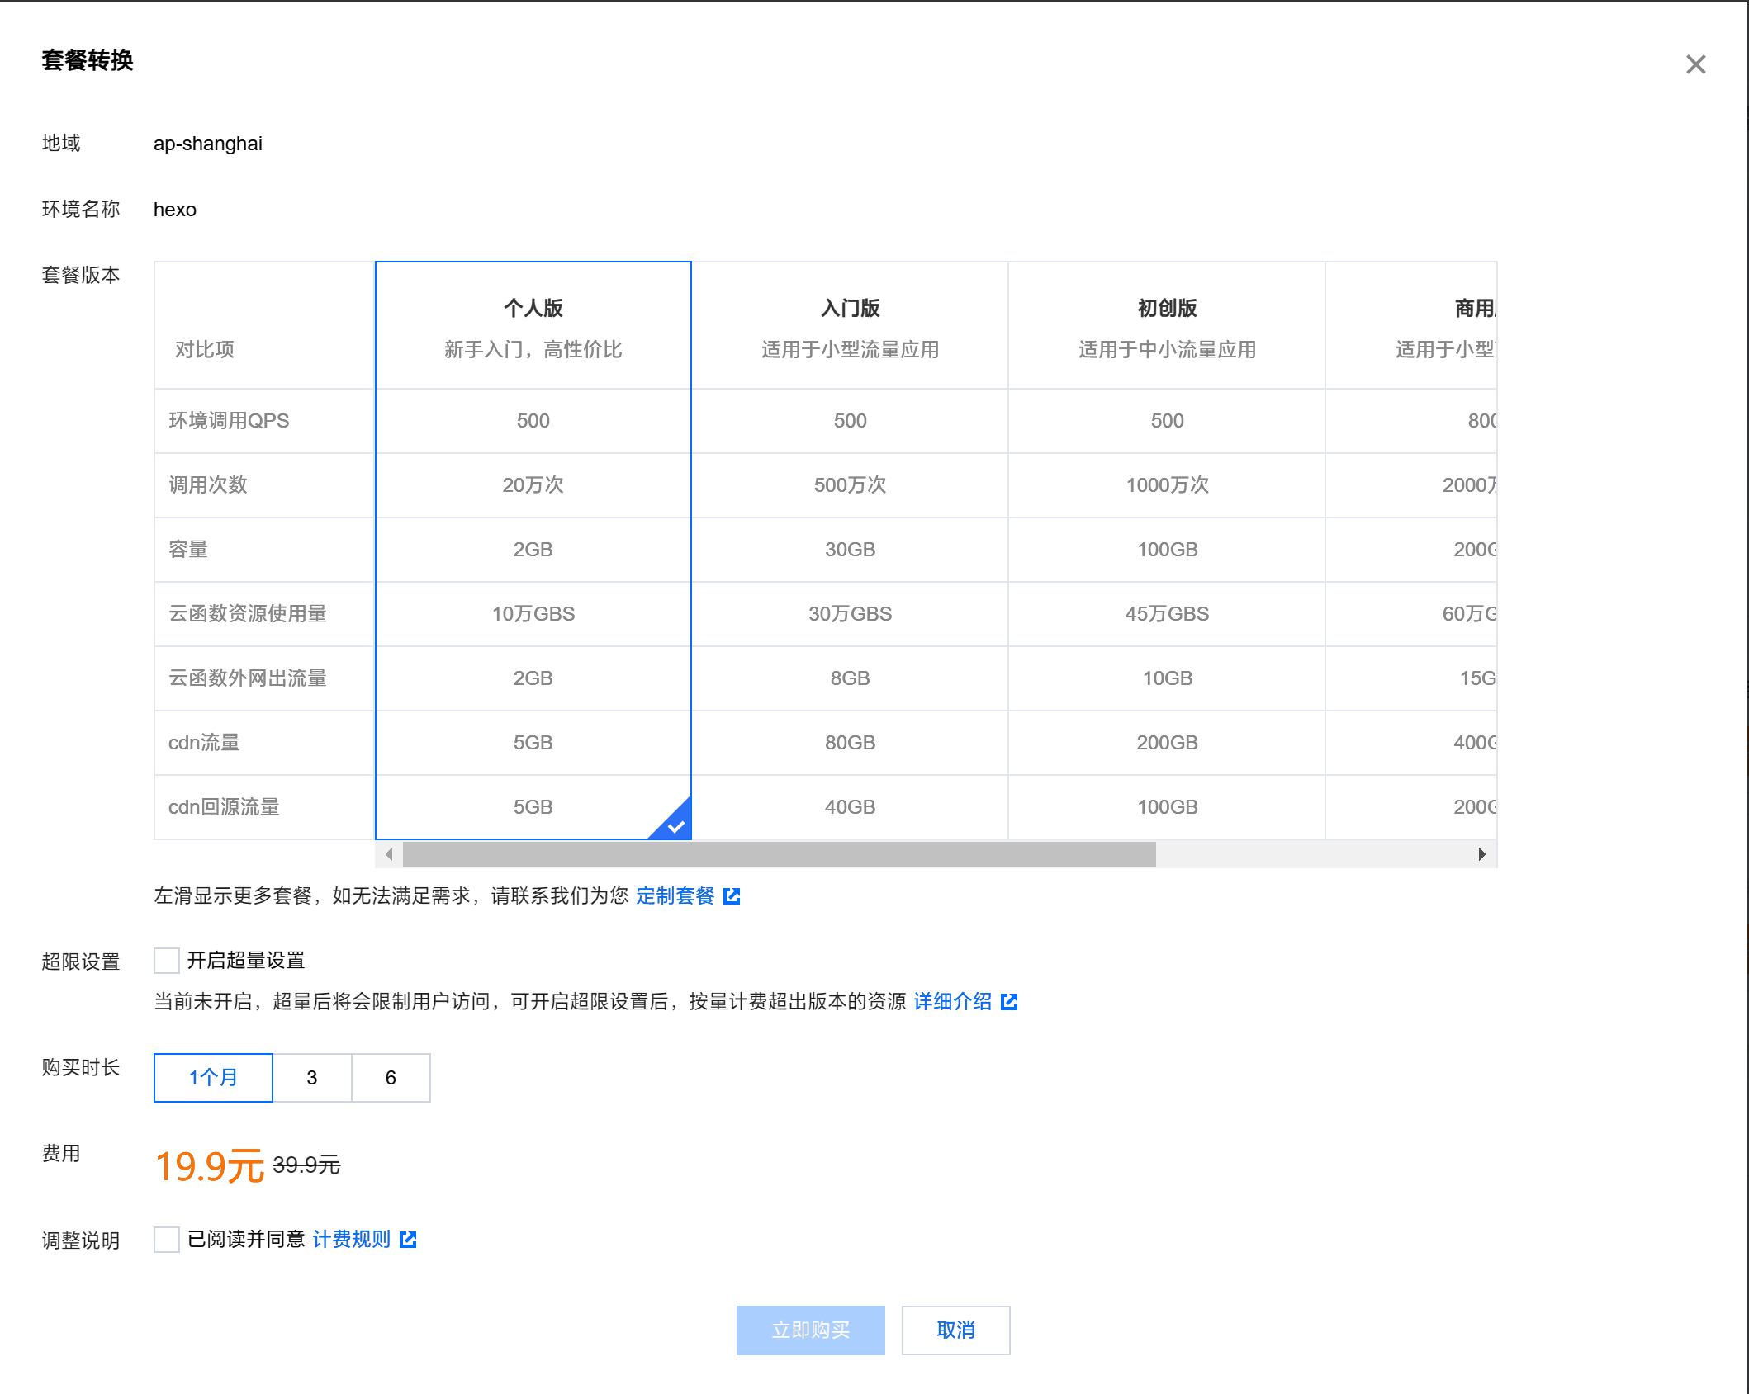Click the 立即购买 button
Viewport: 1749px width, 1394px height.
point(810,1330)
